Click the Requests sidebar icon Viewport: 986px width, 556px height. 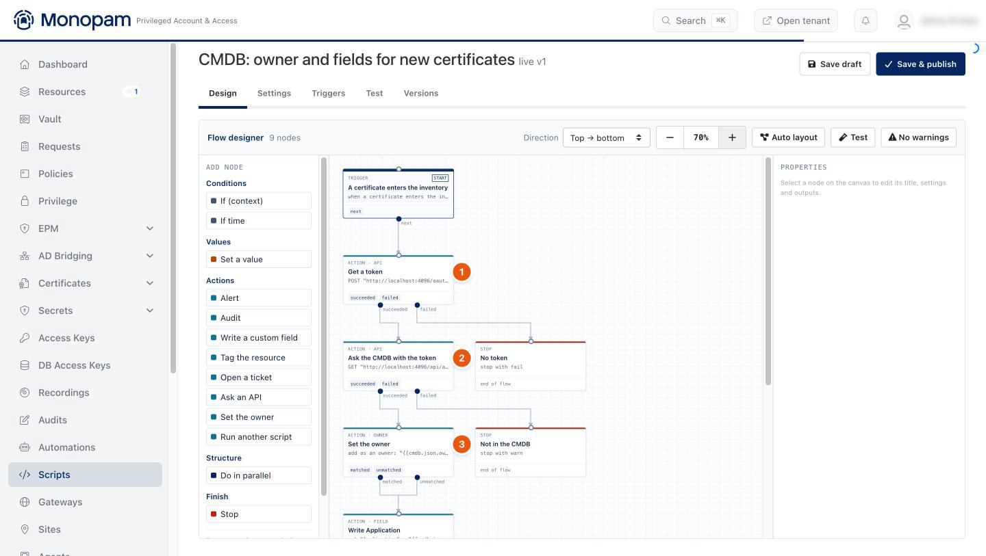pos(25,146)
